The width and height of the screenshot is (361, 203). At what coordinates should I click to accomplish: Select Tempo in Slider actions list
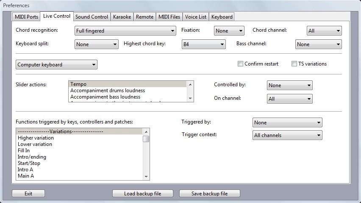point(127,84)
